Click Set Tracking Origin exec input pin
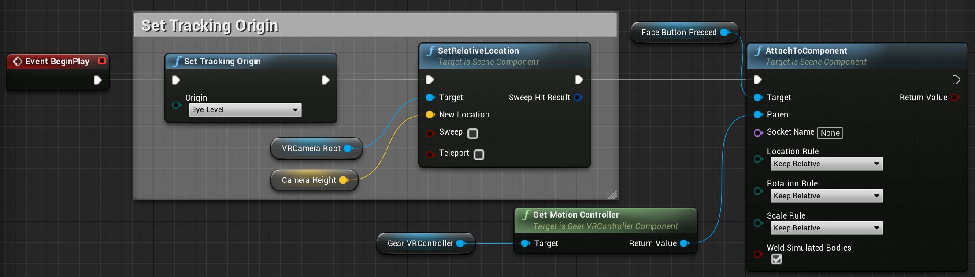Image resolution: width=975 pixels, height=277 pixels. (x=176, y=80)
